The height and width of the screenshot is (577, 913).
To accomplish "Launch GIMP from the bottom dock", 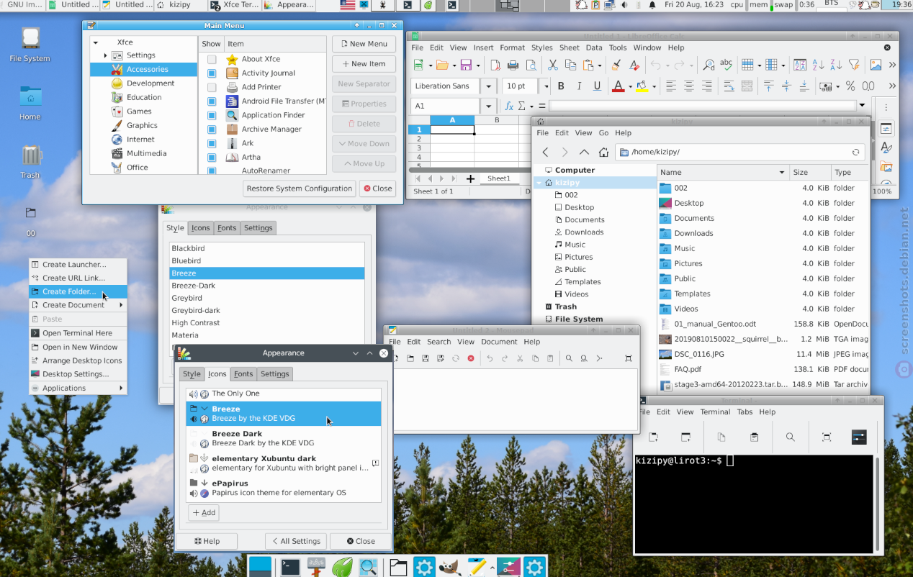I will 450,567.
